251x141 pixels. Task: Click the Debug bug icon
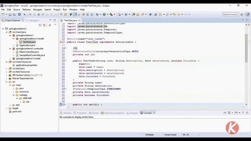(97, 14)
